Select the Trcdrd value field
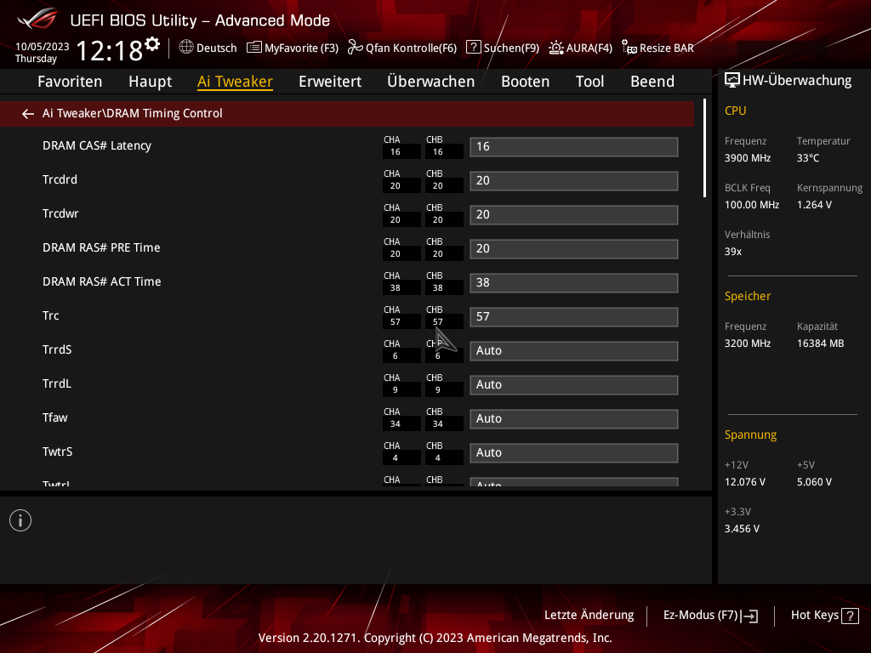Viewport: 871px width, 653px height. 574,181
